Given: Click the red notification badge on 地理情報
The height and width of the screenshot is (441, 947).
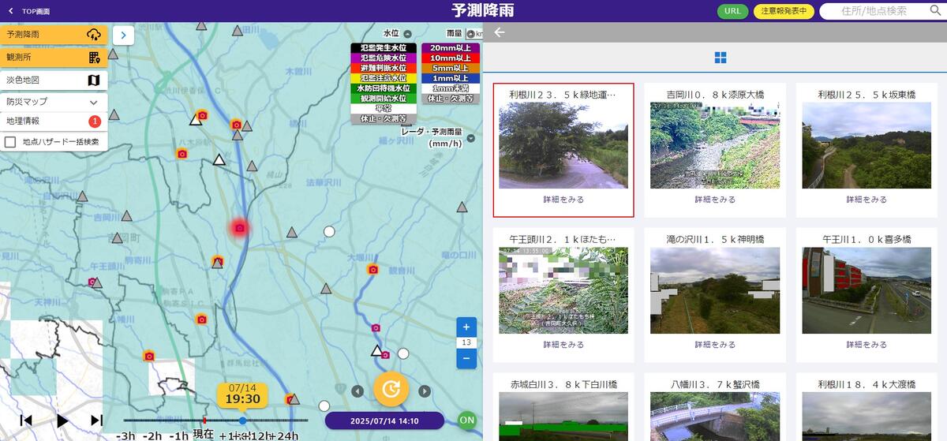Looking at the screenshot, I should pos(95,121).
